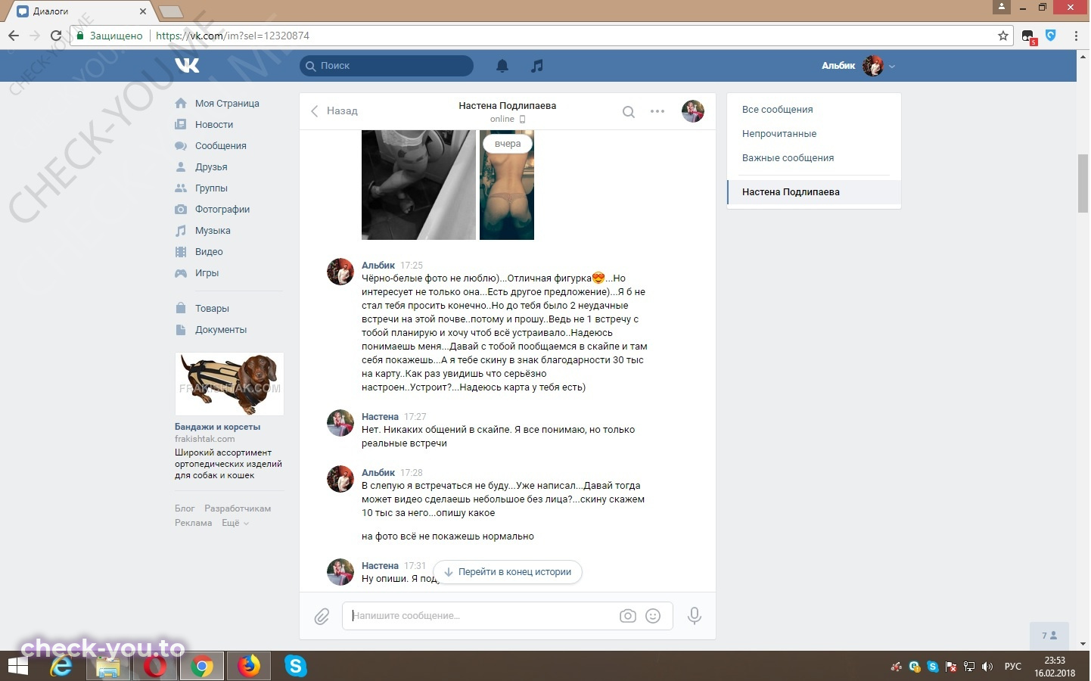1091x681 pixels.
Task: Switch to Chrome in taskbar
Action: click(201, 666)
